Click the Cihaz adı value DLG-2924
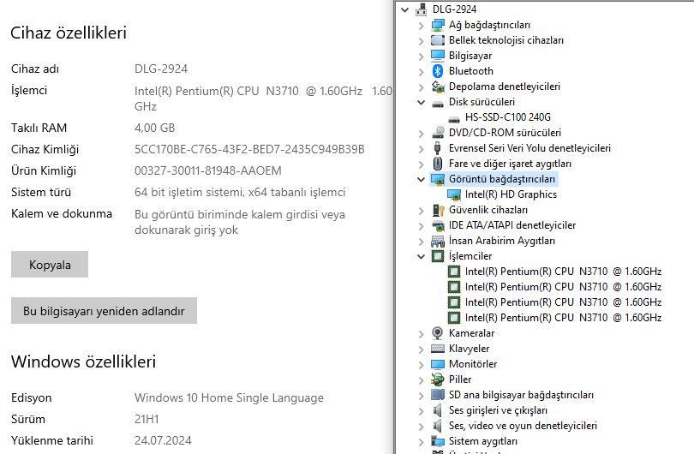This screenshot has height=454, width=694. tap(161, 69)
